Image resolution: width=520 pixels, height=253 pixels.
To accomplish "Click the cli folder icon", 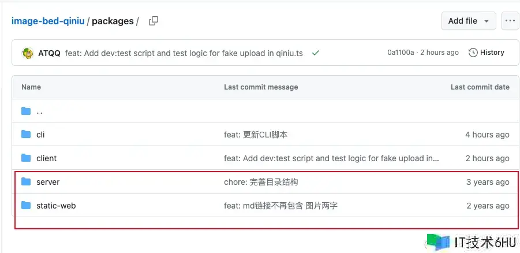I will 26,134.
